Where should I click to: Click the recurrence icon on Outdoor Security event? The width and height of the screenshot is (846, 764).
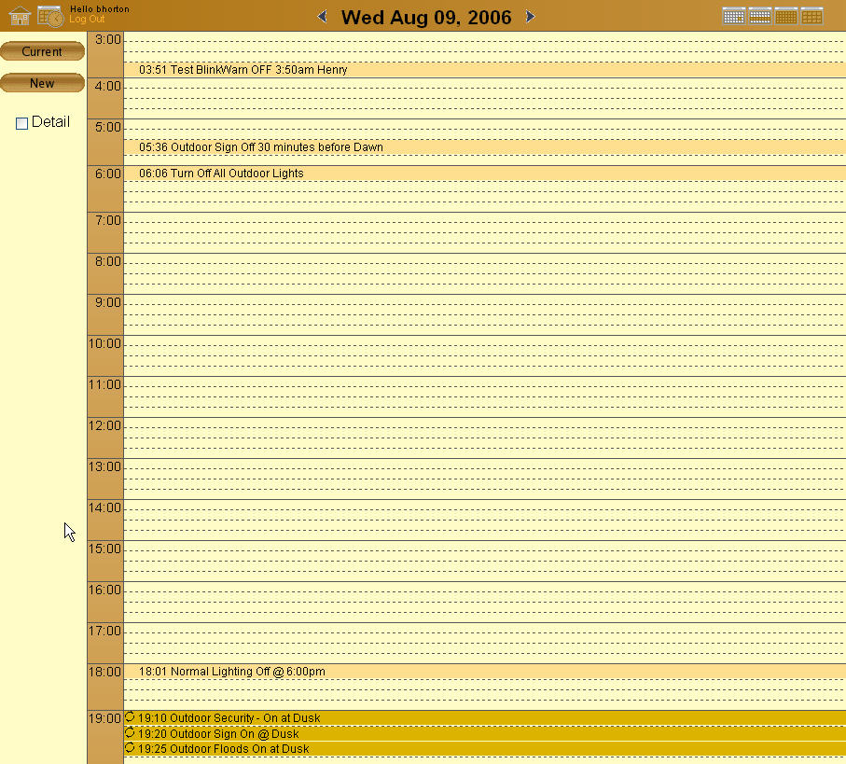(129, 717)
